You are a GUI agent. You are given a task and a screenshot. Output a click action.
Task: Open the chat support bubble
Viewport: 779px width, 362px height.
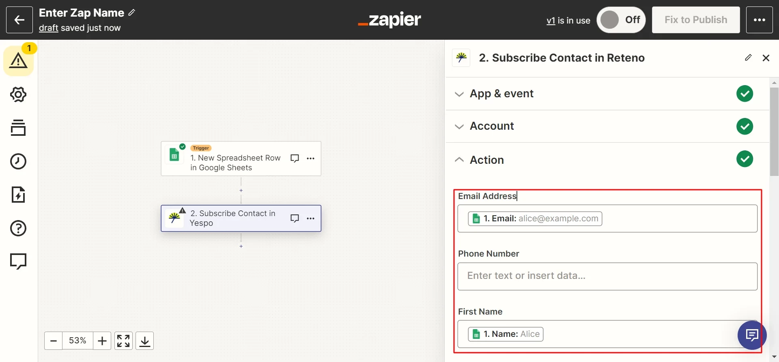pyautogui.click(x=752, y=335)
